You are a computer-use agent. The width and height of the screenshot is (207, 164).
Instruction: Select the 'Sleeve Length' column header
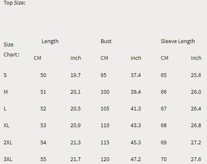178,41
